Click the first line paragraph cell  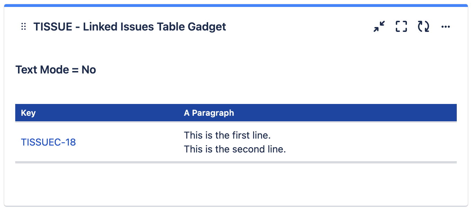(x=227, y=135)
